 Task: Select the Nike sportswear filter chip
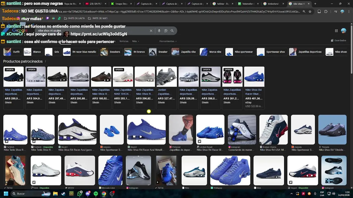[240, 52]
